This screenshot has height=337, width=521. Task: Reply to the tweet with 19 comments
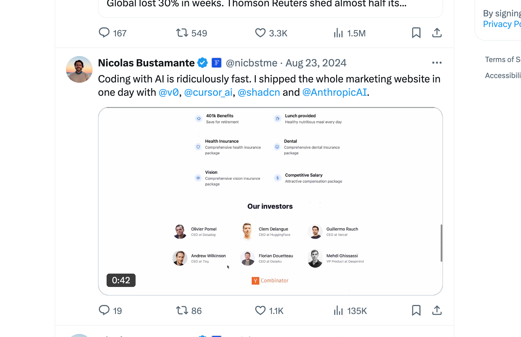tap(104, 311)
